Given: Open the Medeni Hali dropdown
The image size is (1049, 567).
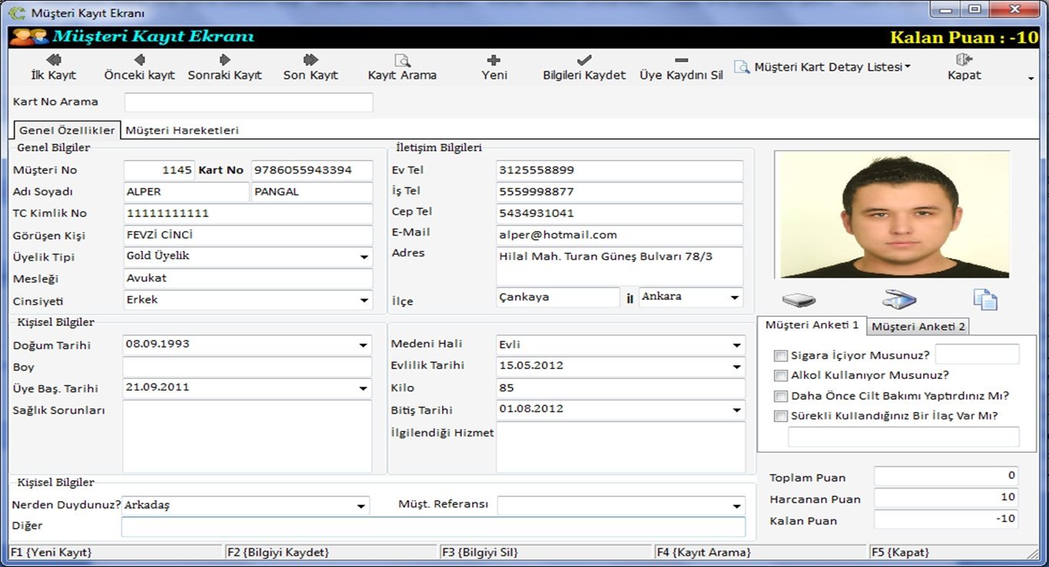Looking at the screenshot, I should [x=736, y=345].
